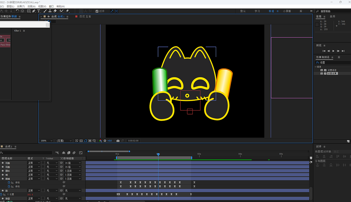
Task: Toggle the lock on the 合成1 viewer tab
Action: click(x=49, y=16)
